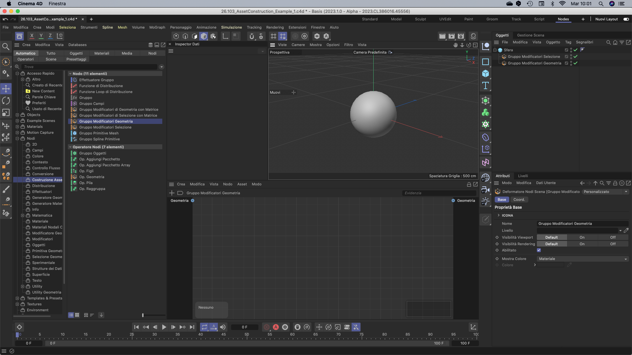Toggle Gruppo Modificatori Selezione enable checkmark
The image size is (632, 355).
point(575,57)
